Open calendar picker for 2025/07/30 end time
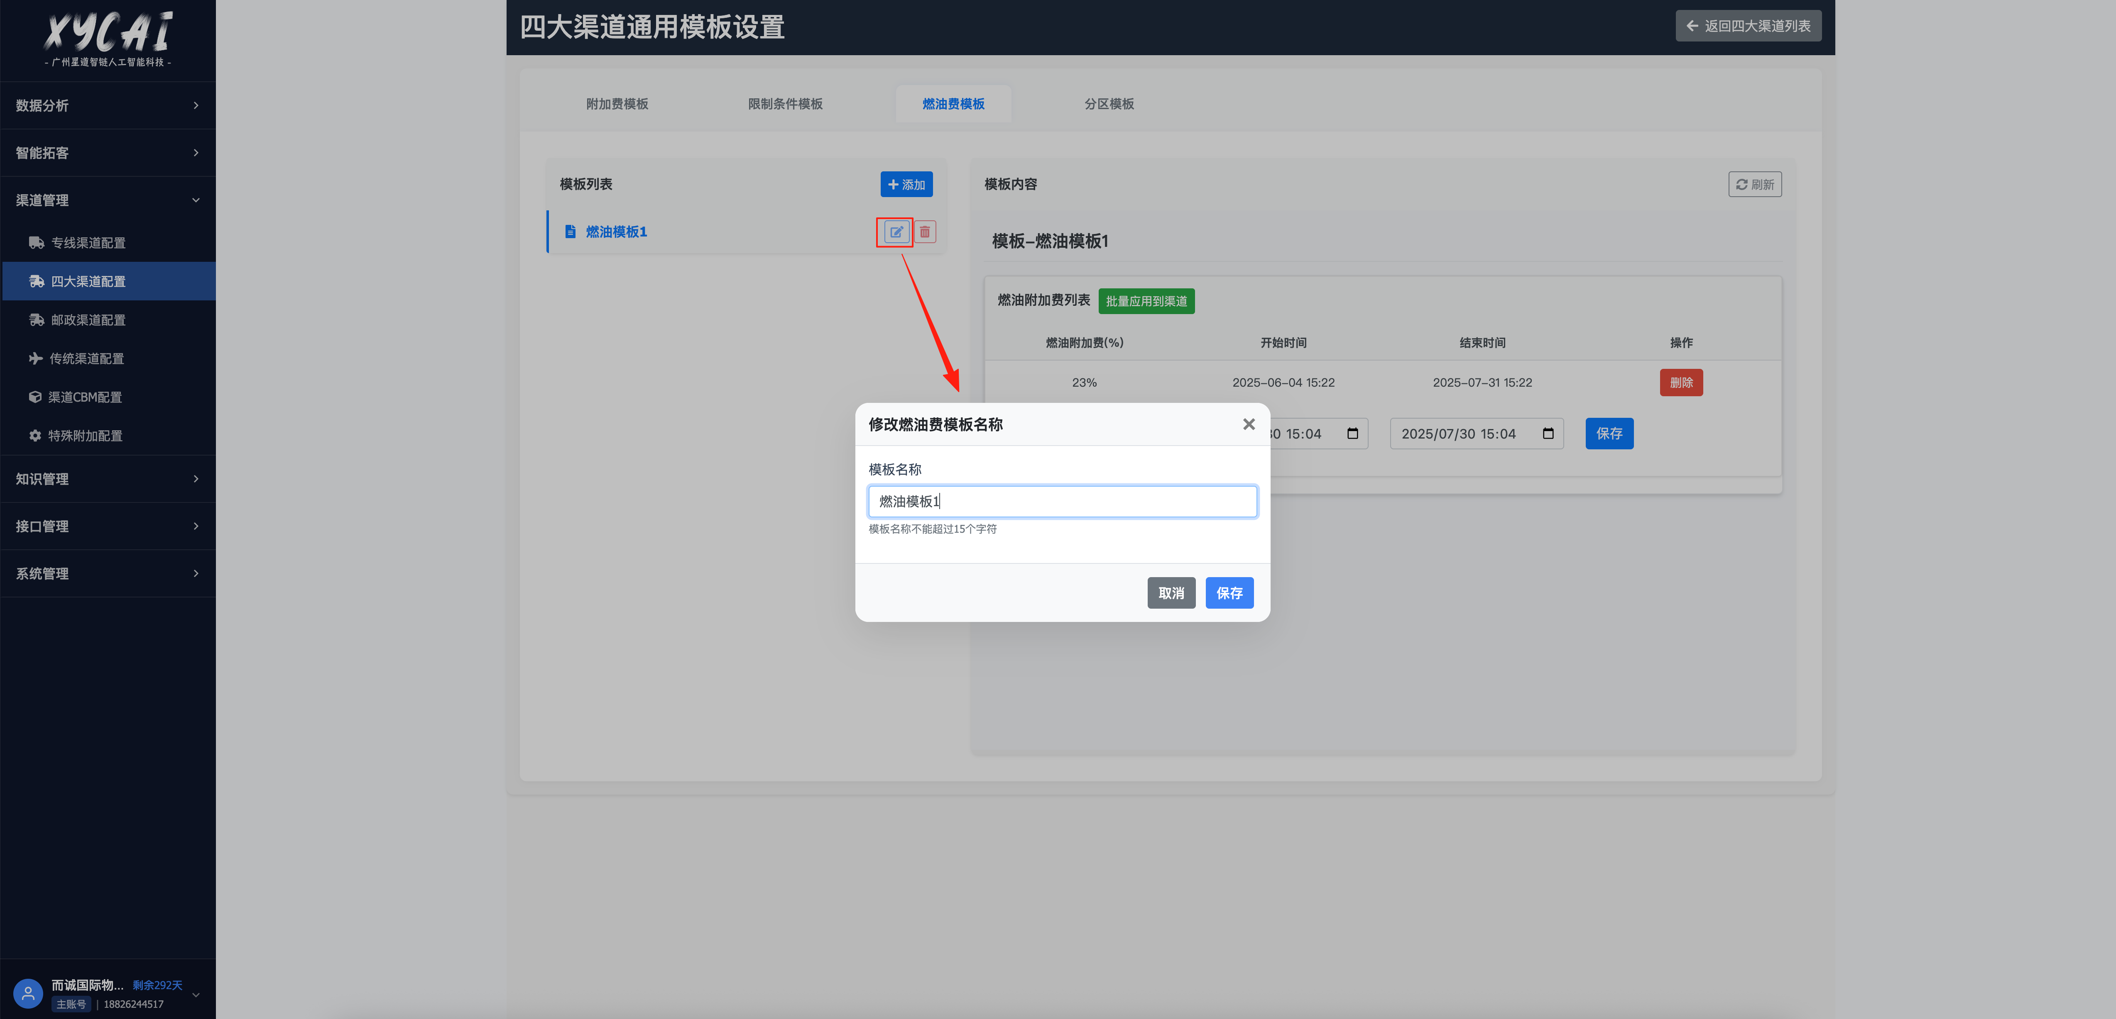Screen dimensions: 2116x1019 [1548, 434]
